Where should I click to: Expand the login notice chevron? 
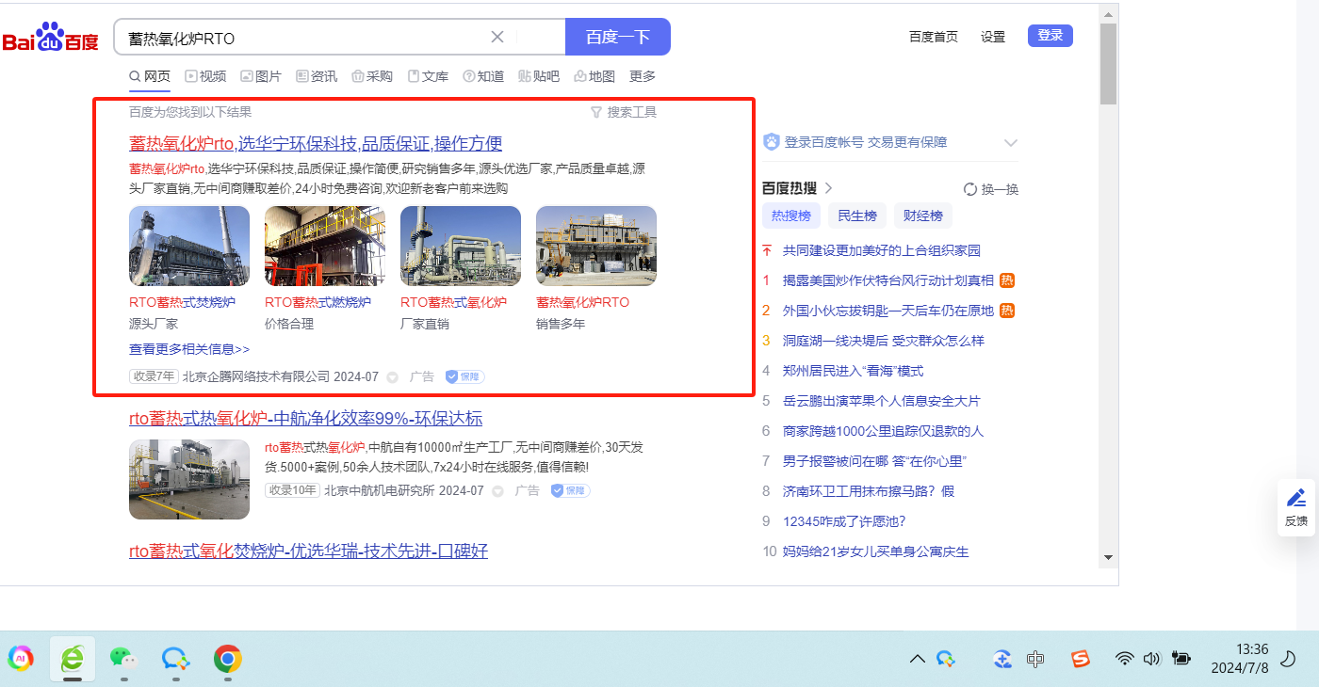pyautogui.click(x=1011, y=143)
